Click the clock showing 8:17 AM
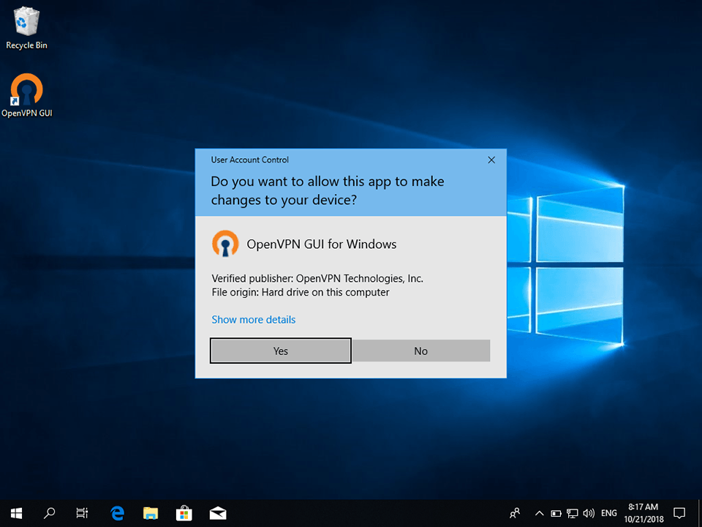The width and height of the screenshot is (702, 527). click(x=643, y=513)
